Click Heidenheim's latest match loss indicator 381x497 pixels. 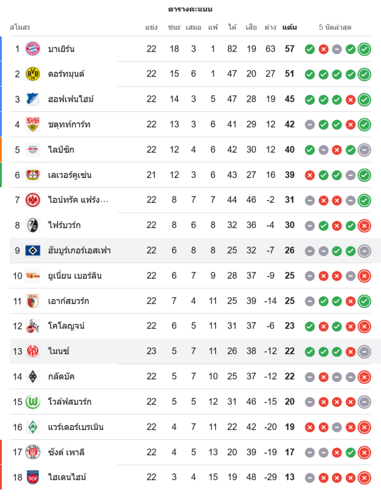(364, 477)
